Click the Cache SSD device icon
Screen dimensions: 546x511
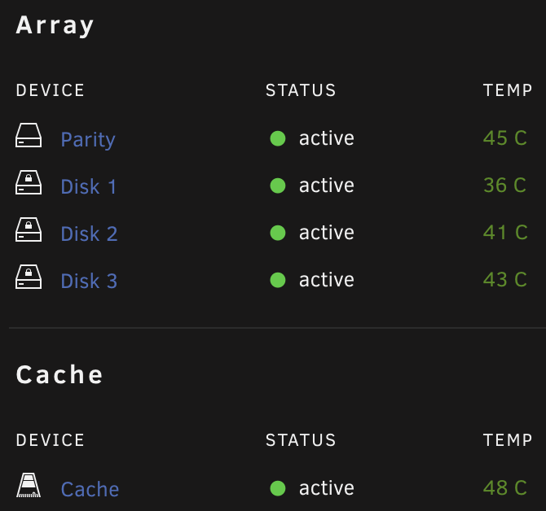(x=29, y=485)
